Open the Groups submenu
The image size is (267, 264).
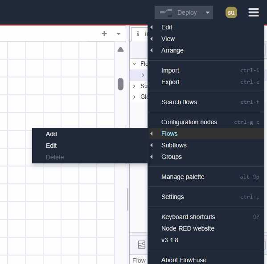click(x=206, y=157)
